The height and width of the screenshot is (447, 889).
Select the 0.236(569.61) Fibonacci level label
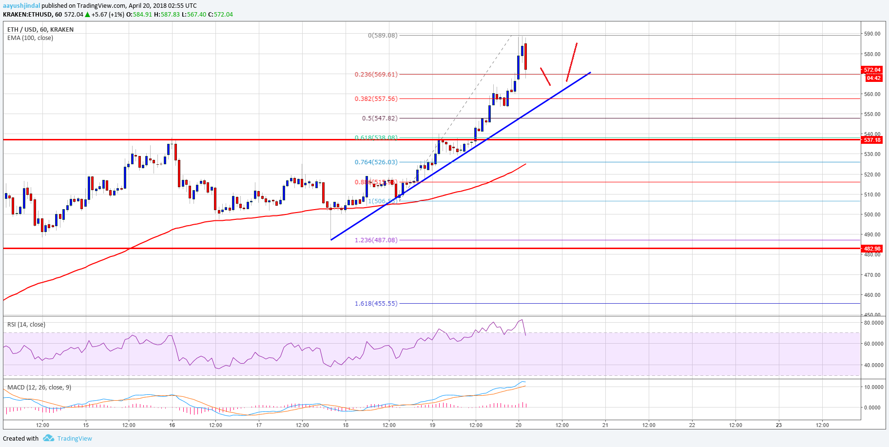pyautogui.click(x=376, y=75)
